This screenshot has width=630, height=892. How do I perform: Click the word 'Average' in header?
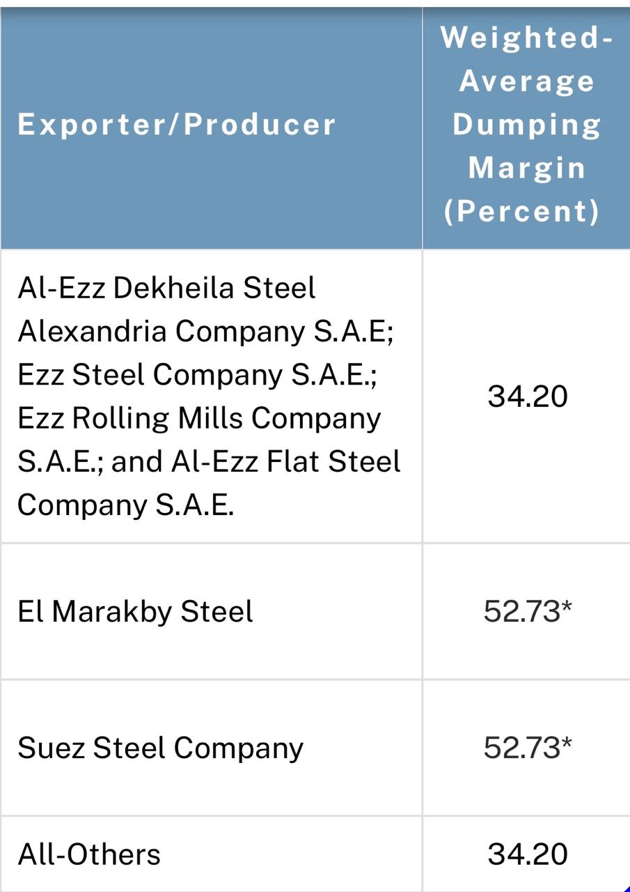point(527,82)
